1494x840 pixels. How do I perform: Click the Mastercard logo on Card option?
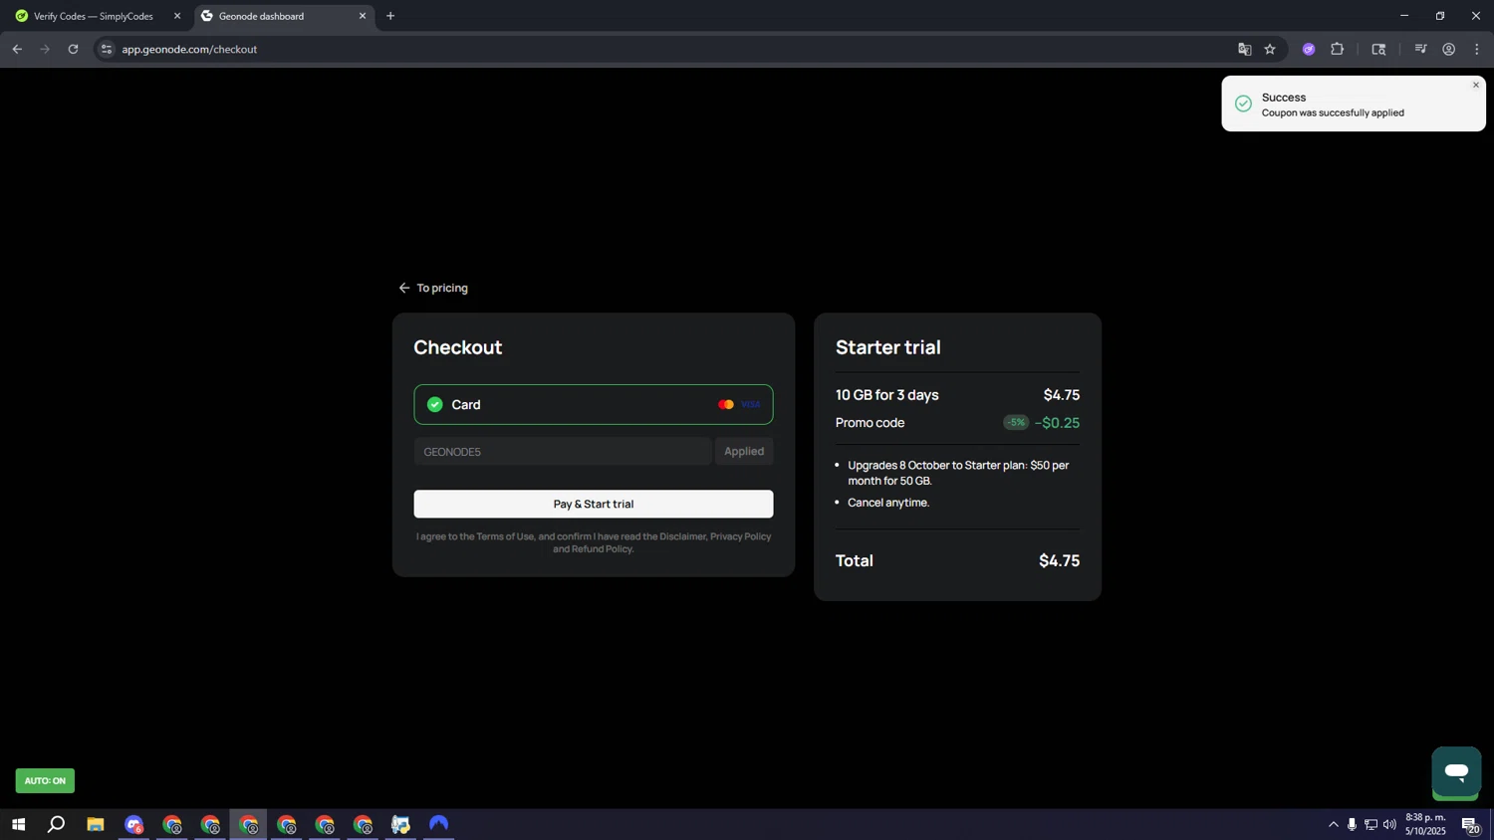[726, 404]
